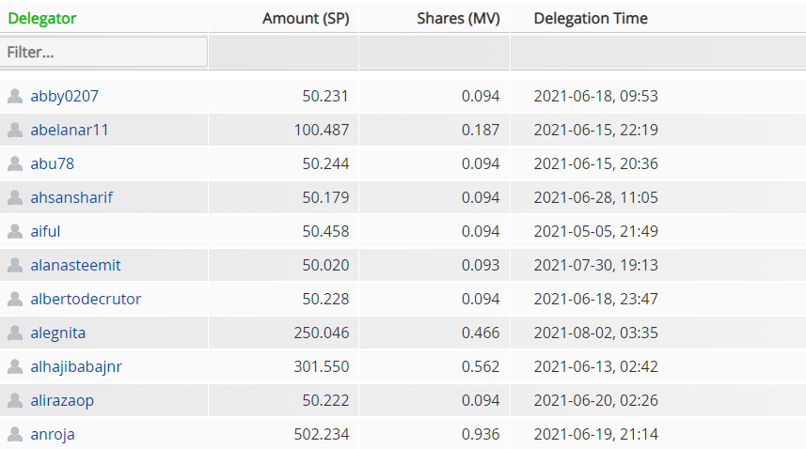Click the filter cell under Delegation Time
This screenshot has width=806, height=449.
[658, 52]
